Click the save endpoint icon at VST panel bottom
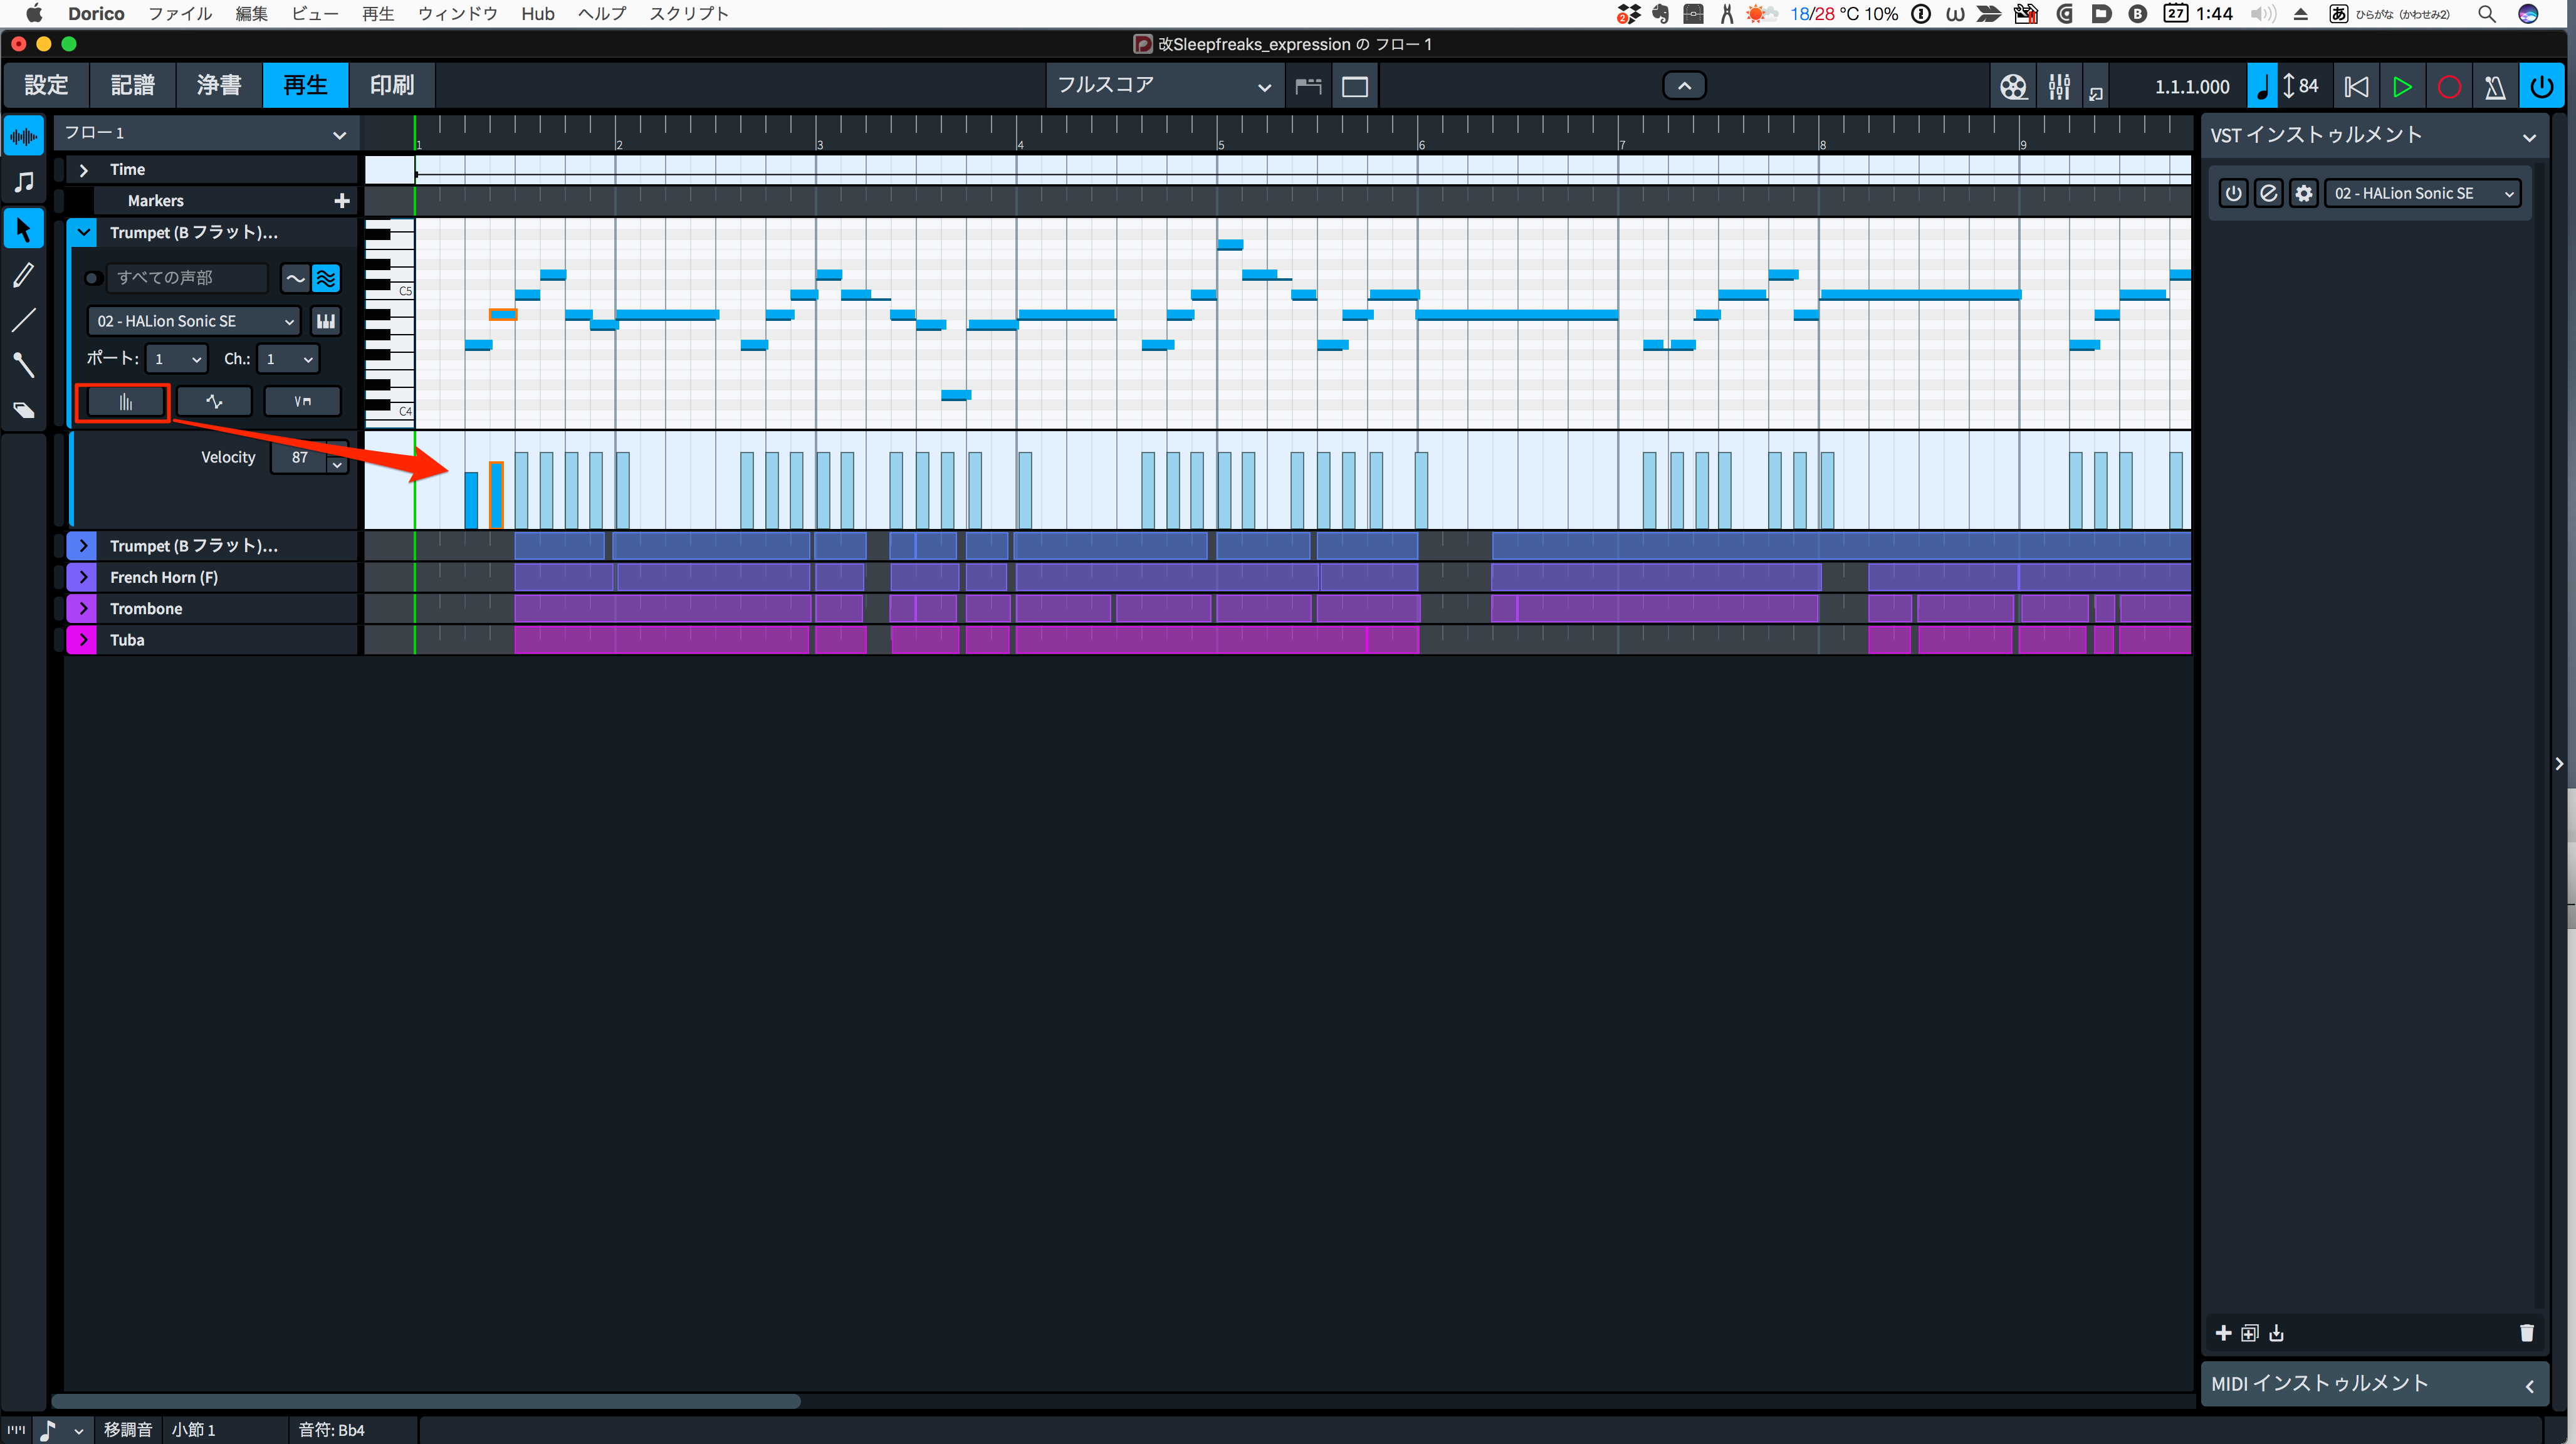This screenshot has width=2576, height=1444. [2276, 1333]
